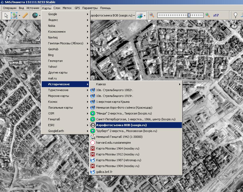Image resolution: width=243 pixels, height=192 pixels.
Task: Expand the Nokia submenu
Action: (66, 26)
